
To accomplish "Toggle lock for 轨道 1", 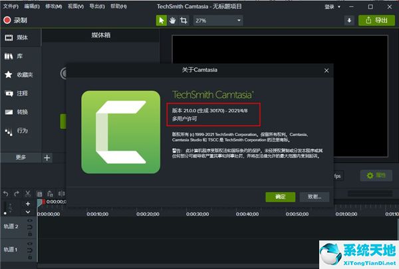I will point(30,258).
